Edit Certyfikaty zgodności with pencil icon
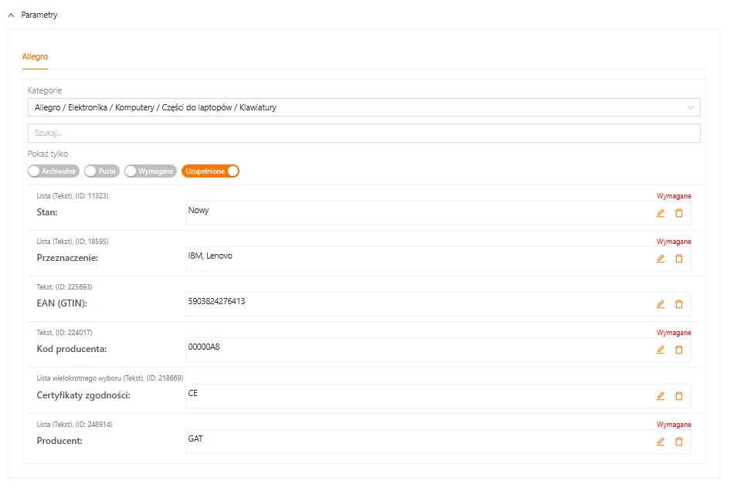 click(x=660, y=396)
